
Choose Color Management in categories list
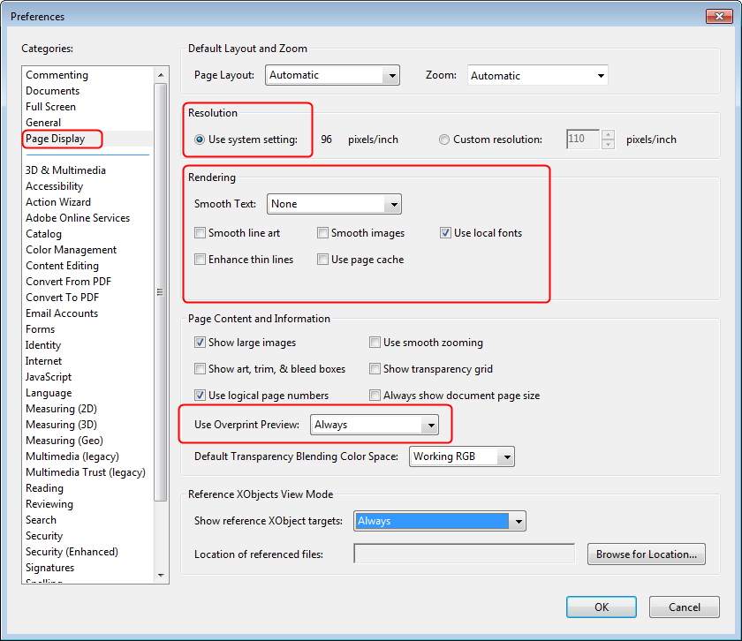[72, 250]
